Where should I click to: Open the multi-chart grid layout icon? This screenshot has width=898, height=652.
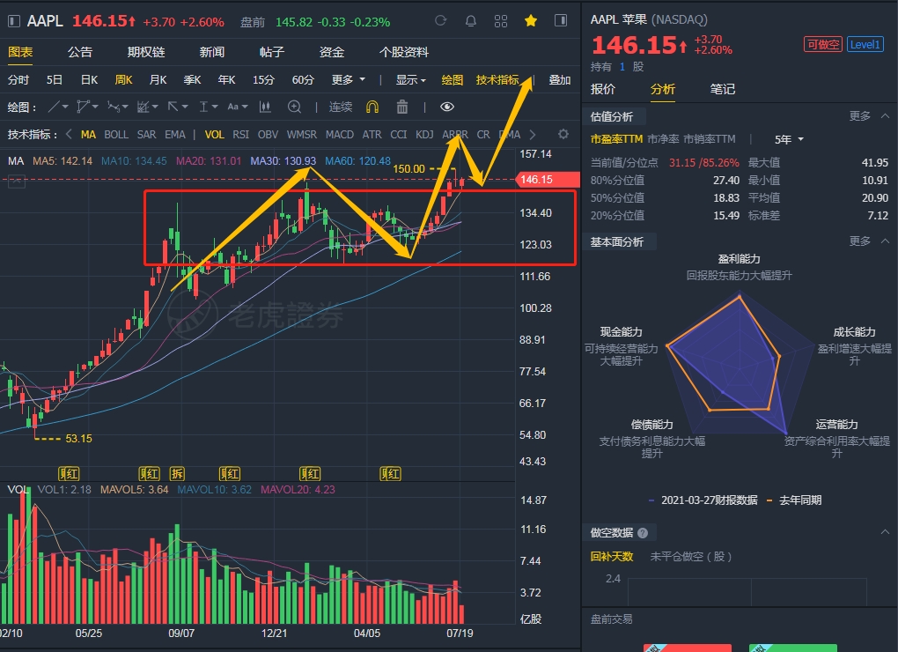pyautogui.click(x=501, y=21)
